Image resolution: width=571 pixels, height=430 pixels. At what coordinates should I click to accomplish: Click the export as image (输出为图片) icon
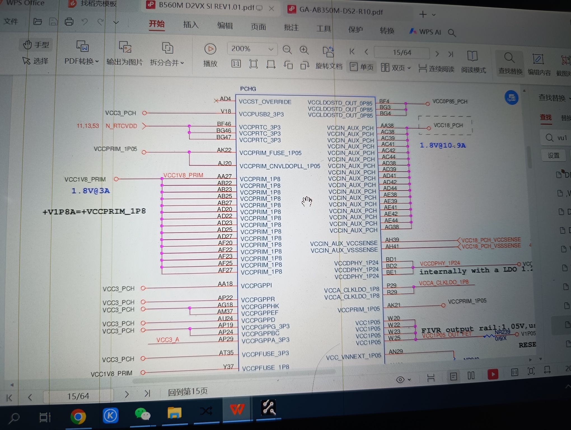125,54
